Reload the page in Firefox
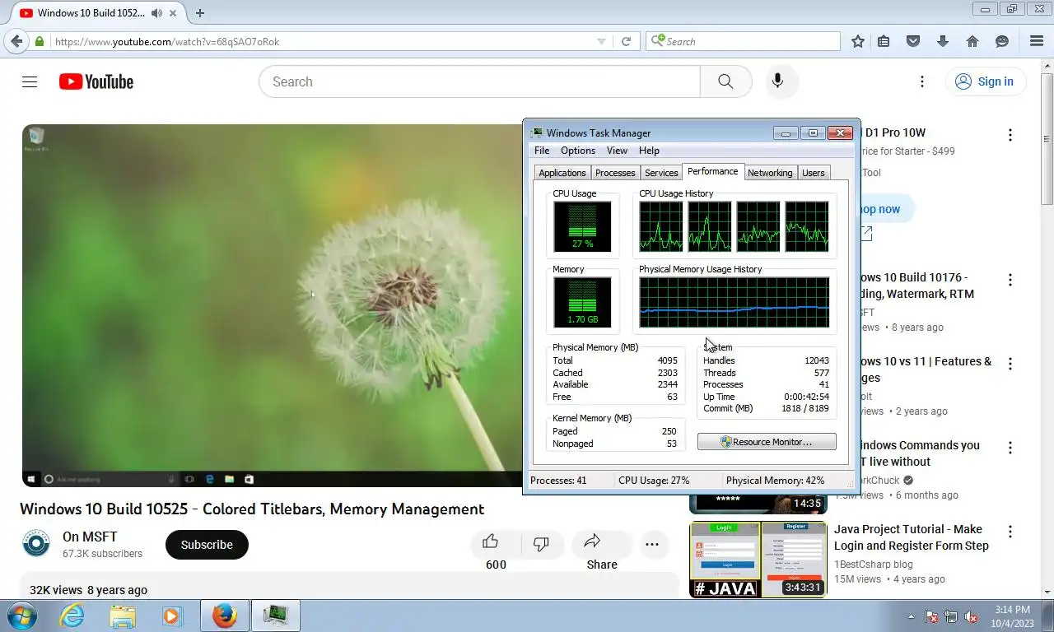The image size is (1054, 632). 627,41
